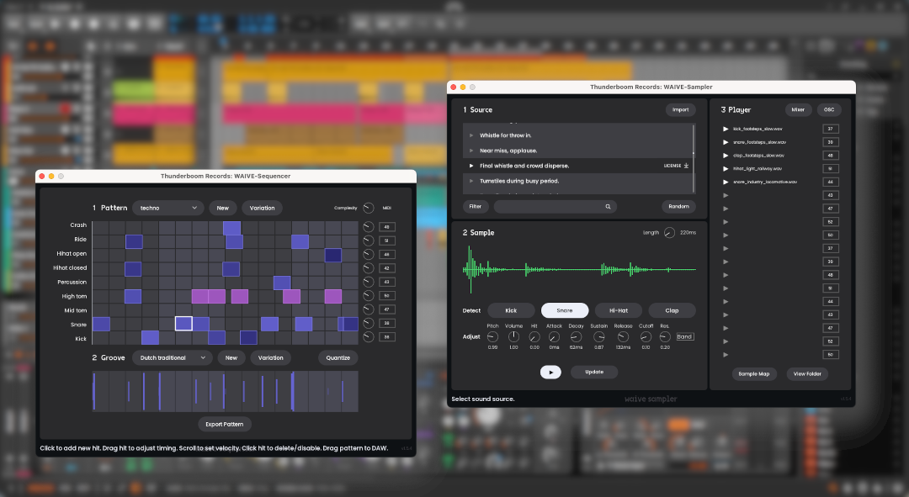
Task: Click the Complexity knob in the sequencer
Action: pos(369,208)
